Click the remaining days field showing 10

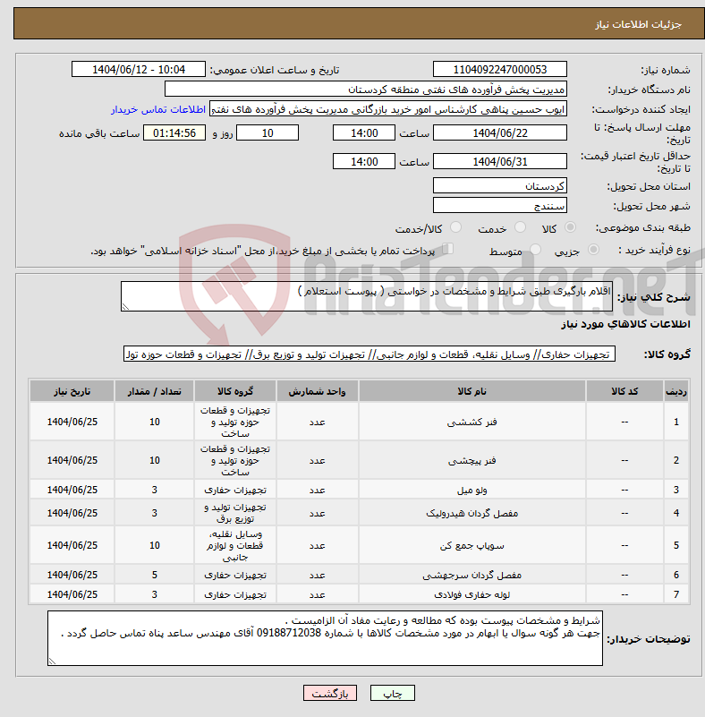click(x=268, y=133)
